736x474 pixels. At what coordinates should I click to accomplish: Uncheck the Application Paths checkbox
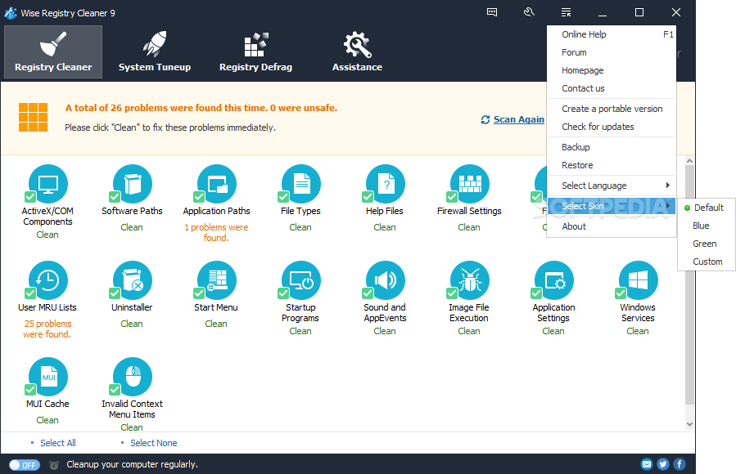coord(199,197)
